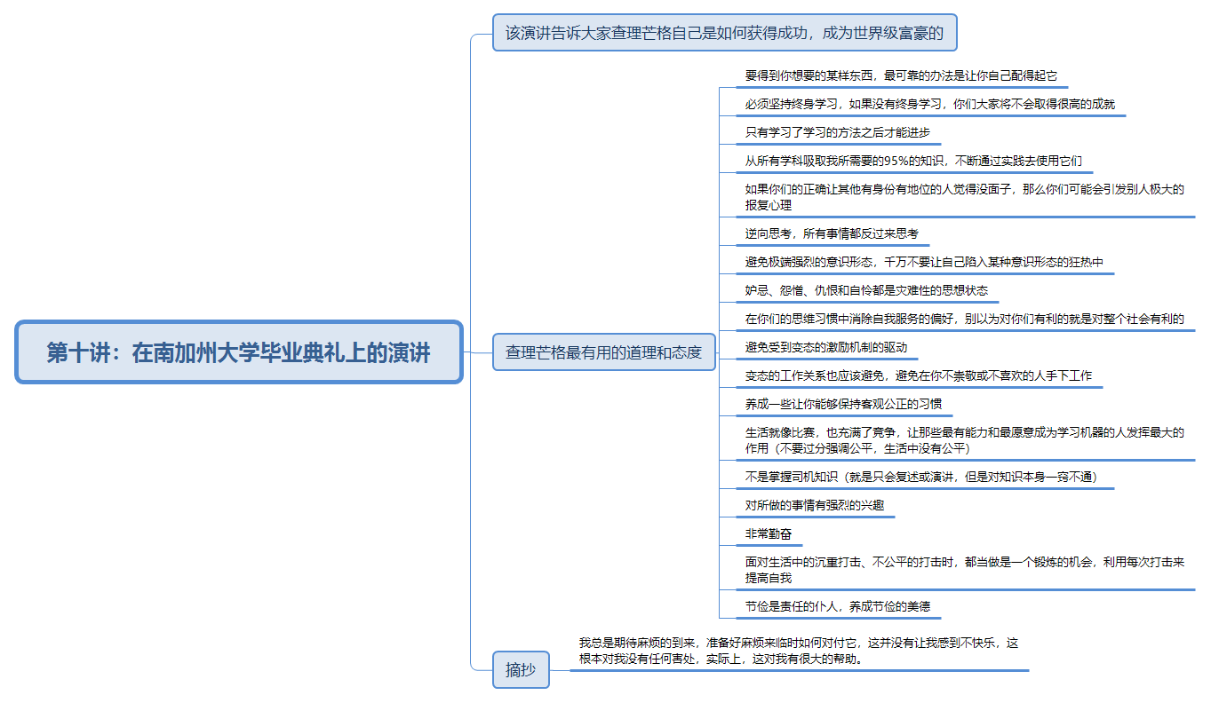Select subtopic about 消除自我服务的偏好

[964, 319]
